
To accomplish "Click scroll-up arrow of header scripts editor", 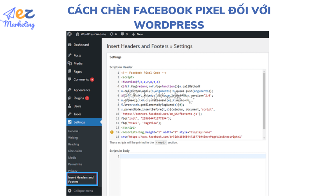I will point(264,71).
